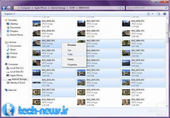This screenshot has height=118, width=170.
Task: Select the IMG_0078.JPG thumbnail
Action: pyautogui.click(x=81, y=92)
